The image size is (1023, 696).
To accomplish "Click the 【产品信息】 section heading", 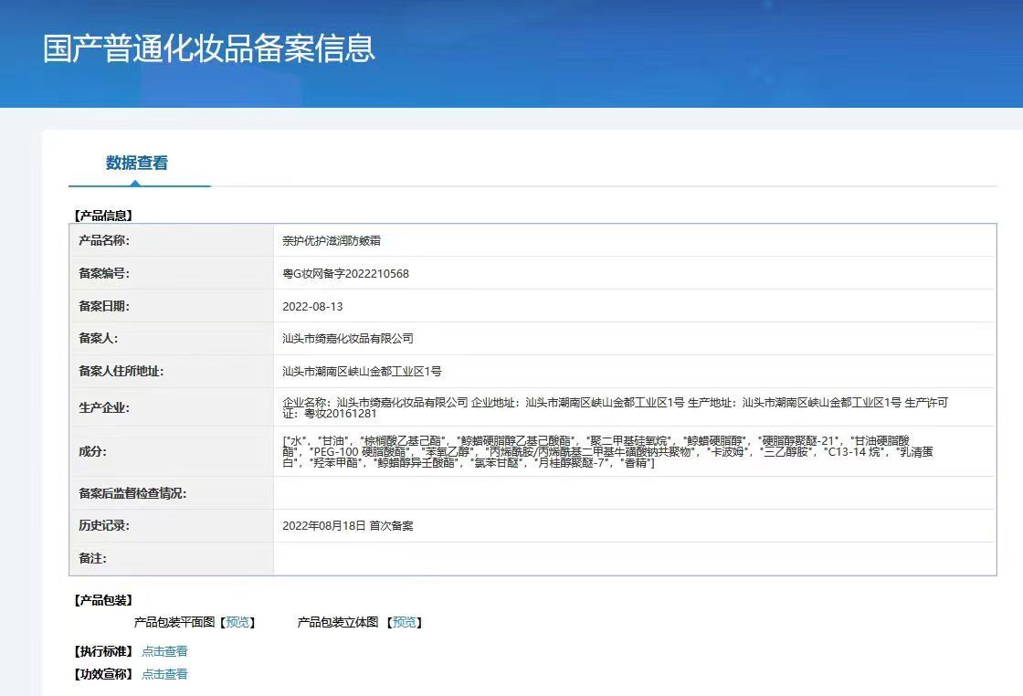I will [103, 216].
